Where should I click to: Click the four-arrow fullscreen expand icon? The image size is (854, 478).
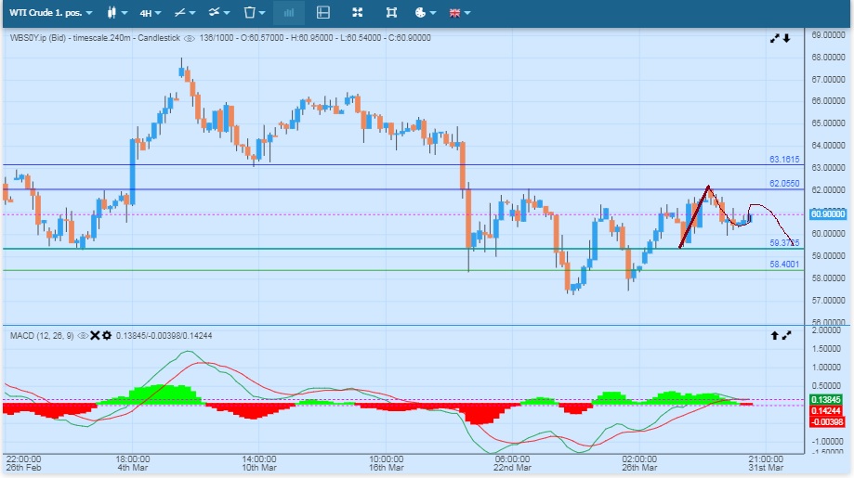(359, 13)
